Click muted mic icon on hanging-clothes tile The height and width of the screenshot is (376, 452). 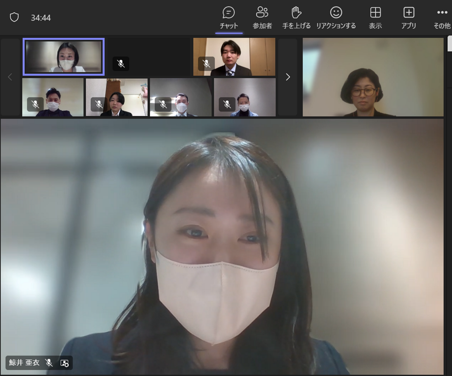(99, 104)
